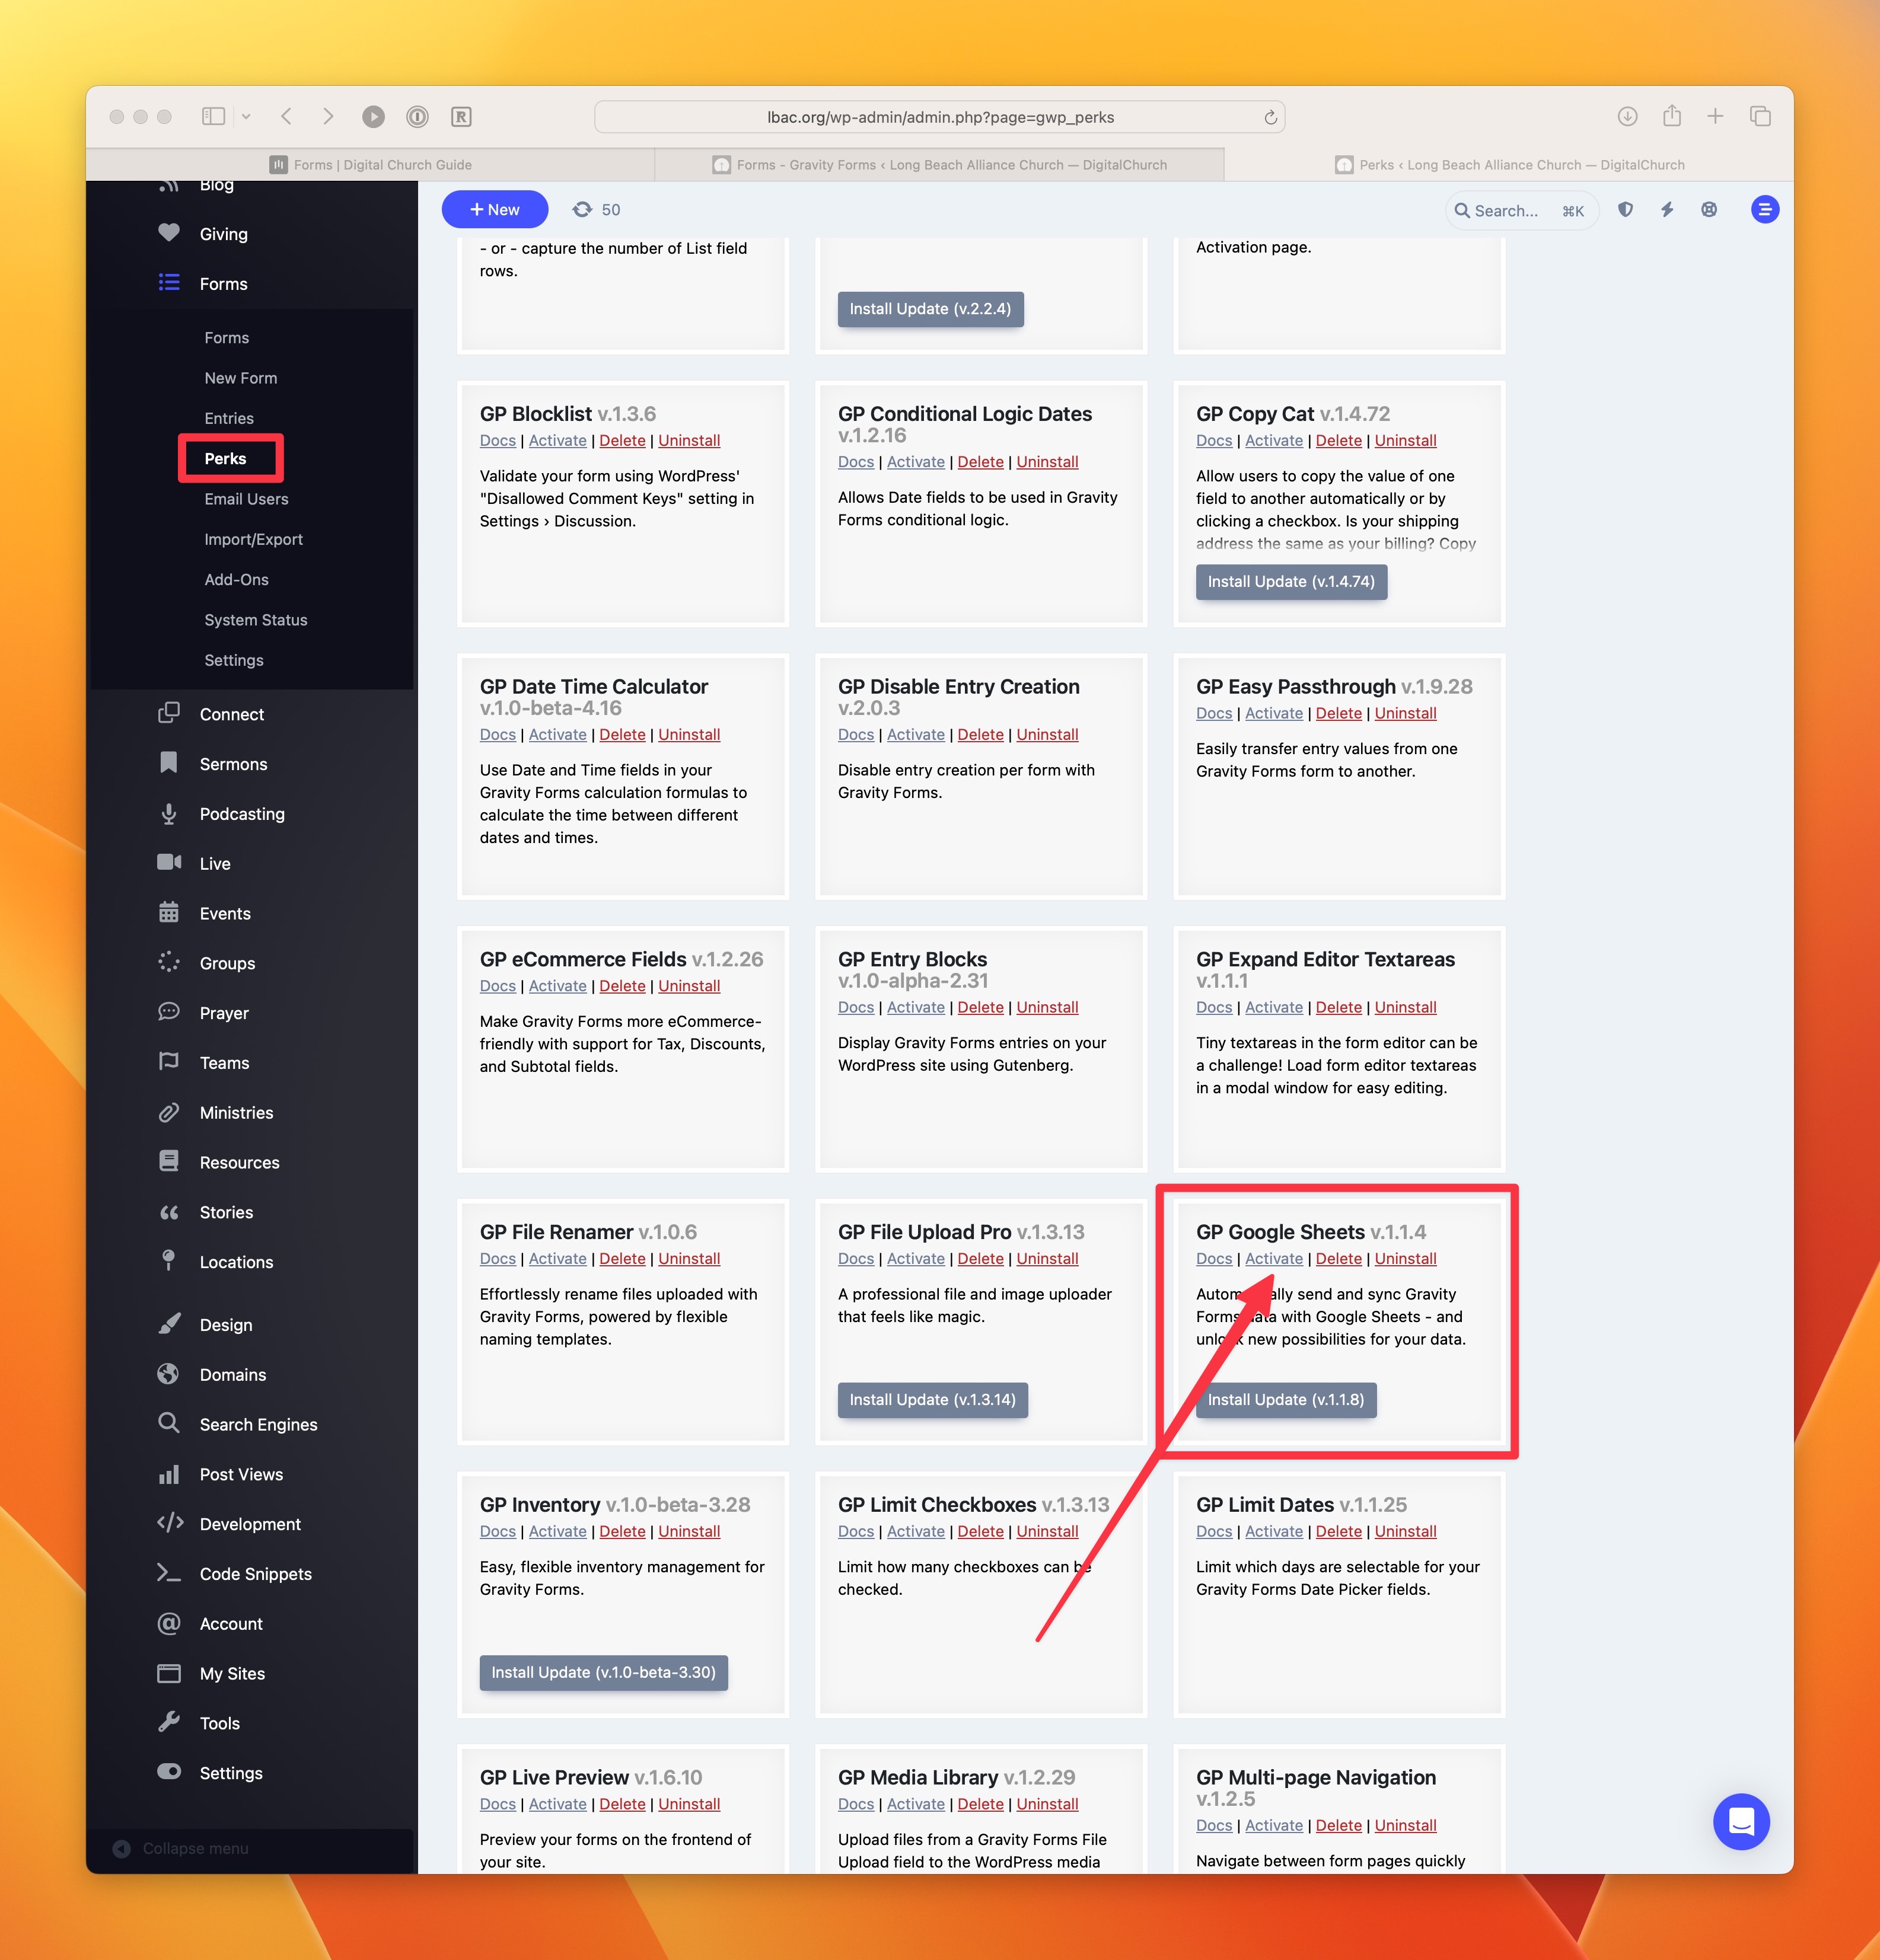Click the Domains globe icon

pyautogui.click(x=169, y=1374)
